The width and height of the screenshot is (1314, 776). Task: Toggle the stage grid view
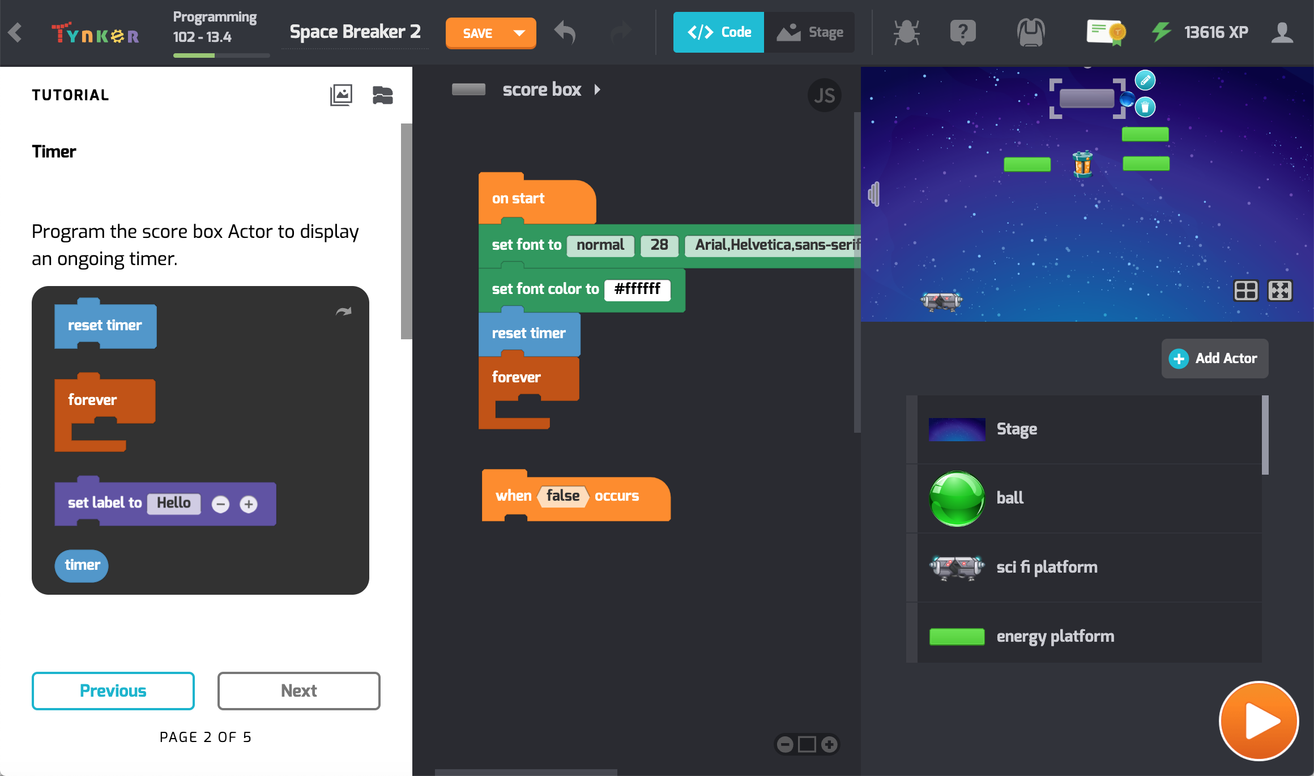tap(1246, 291)
